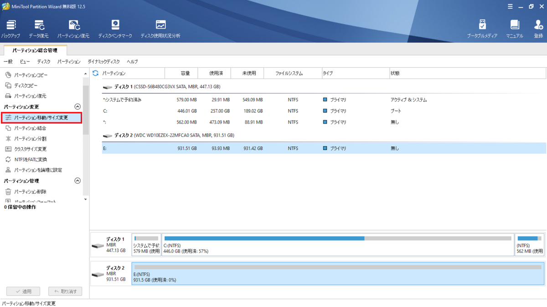
Task: Sort by 容量 column header
Action: tap(181, 73)
